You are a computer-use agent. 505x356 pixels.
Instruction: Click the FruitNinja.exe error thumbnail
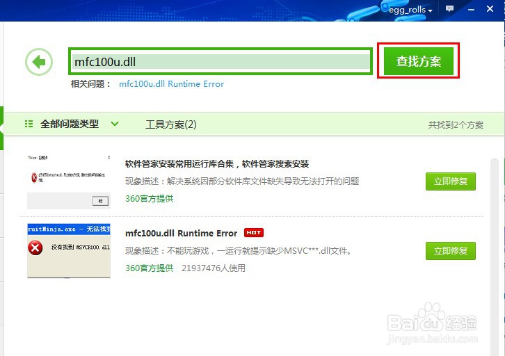pos(69,251)
